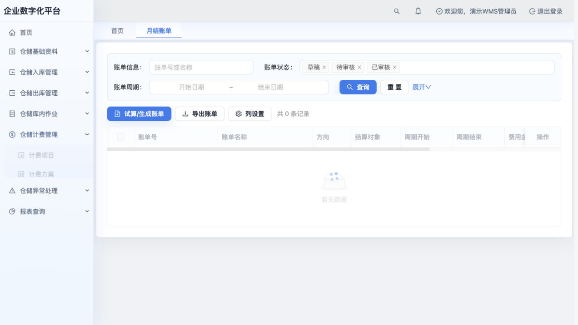Remove the 待审核 status tag
This screenshot has height=325, width=578.
(x=359, y=67)
